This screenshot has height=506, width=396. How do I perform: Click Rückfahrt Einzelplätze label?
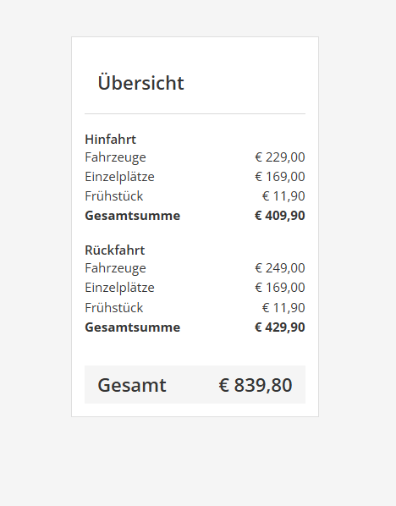click(x=119, y=288)
